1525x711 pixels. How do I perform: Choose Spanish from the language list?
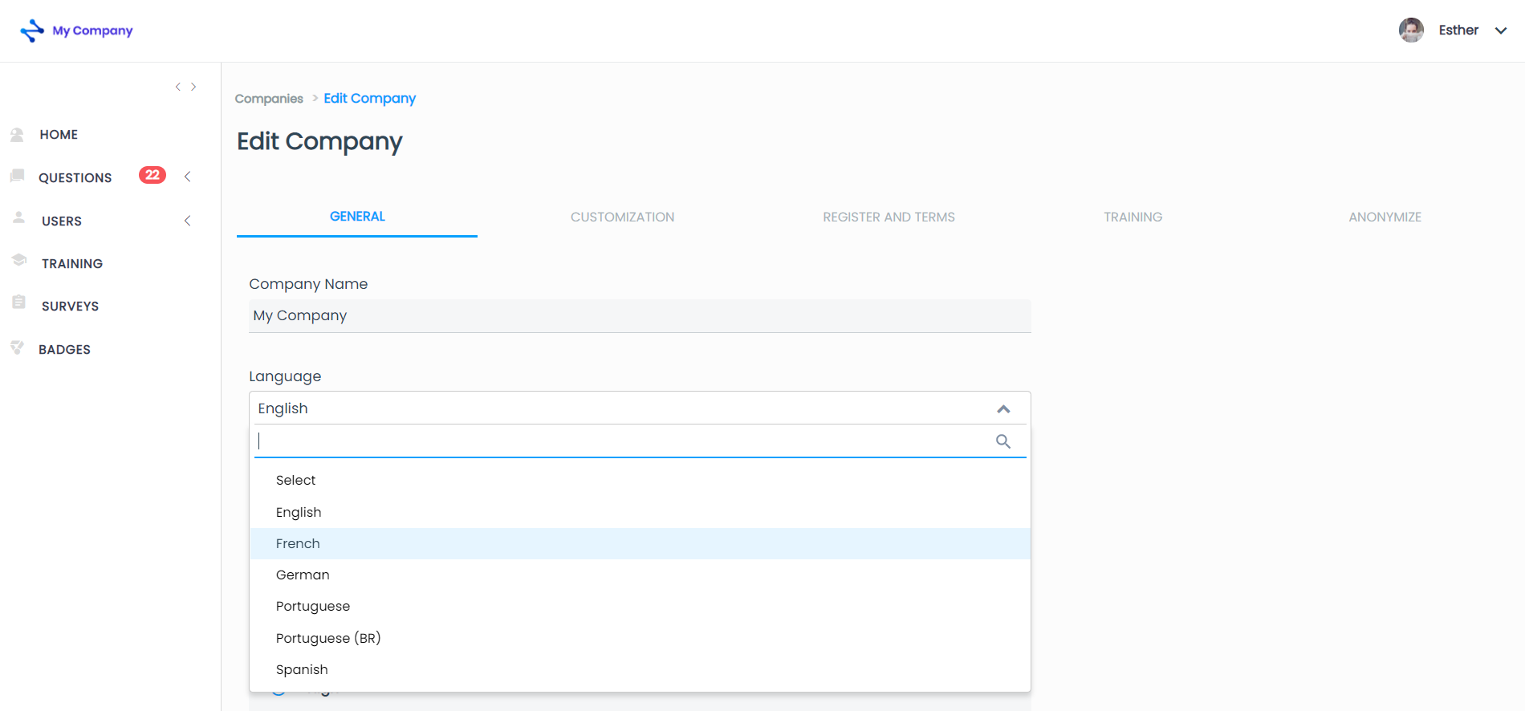tap(640, 669)
